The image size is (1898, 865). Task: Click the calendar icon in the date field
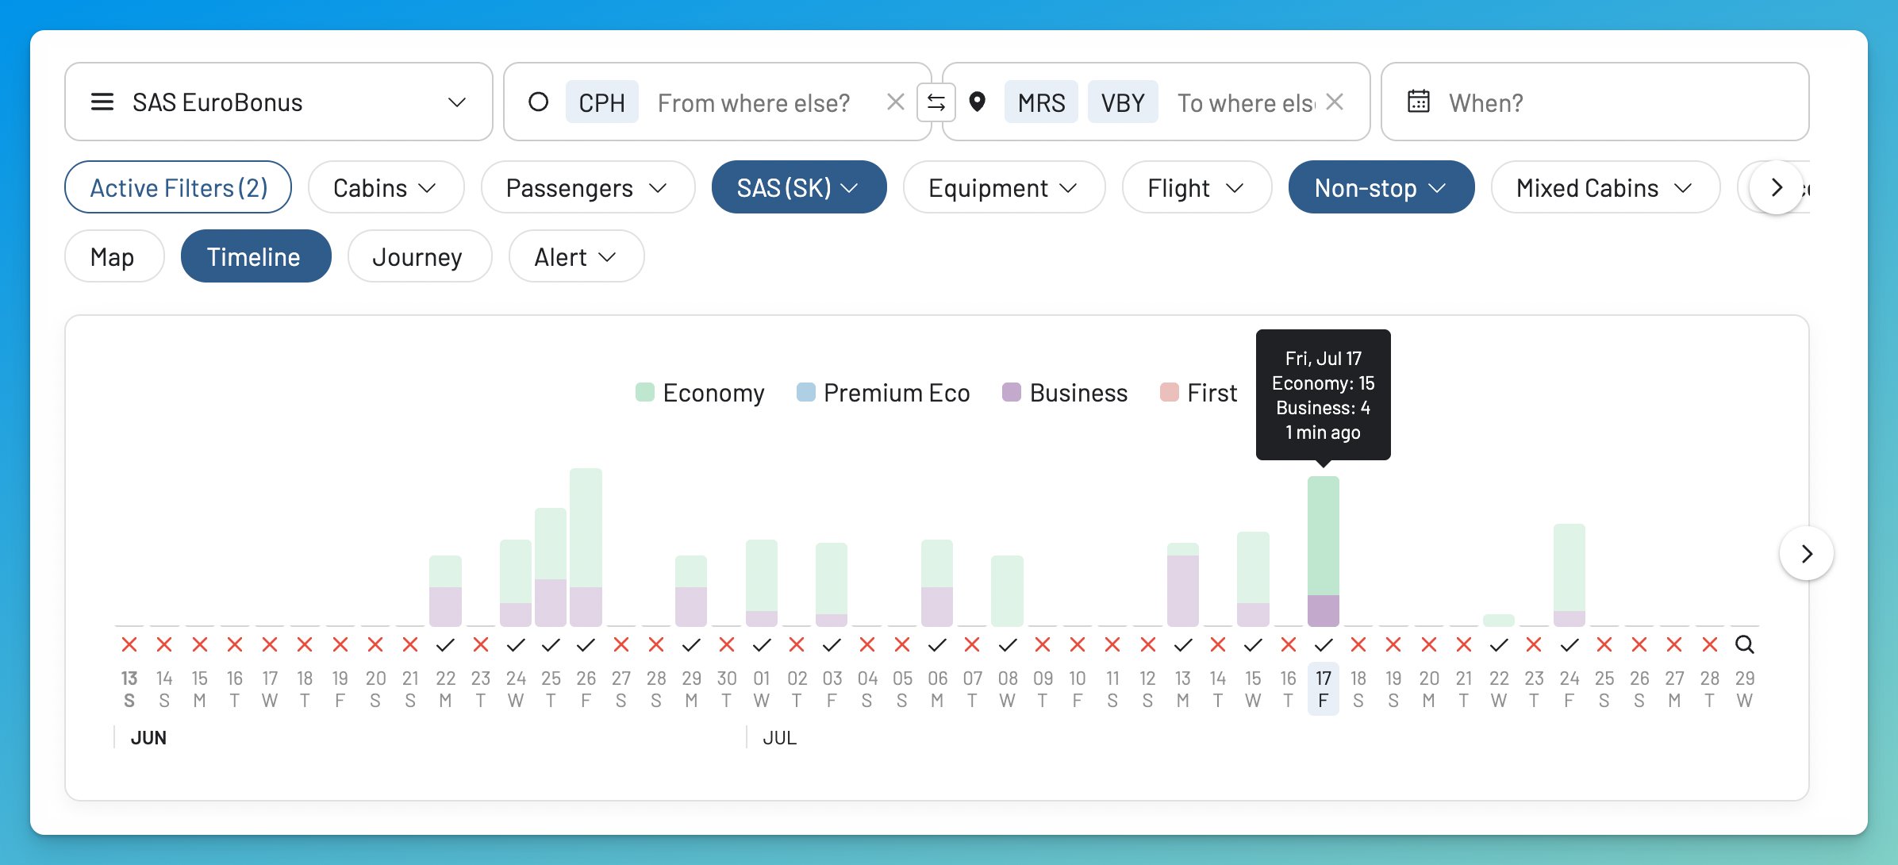coord(1419,102)
